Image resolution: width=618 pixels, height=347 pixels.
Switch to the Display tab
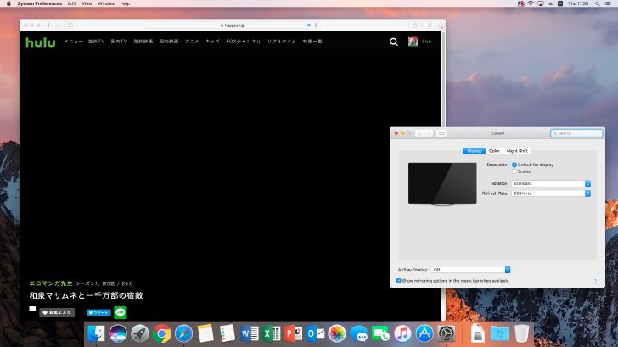point(475,151)
